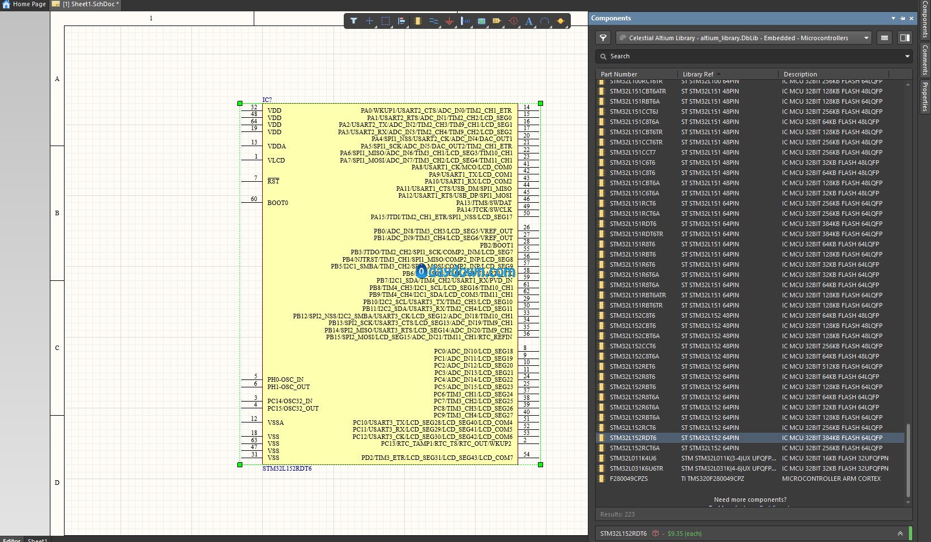Open the Comments side tab
This screenshot has height=542, width=931.
925,60
